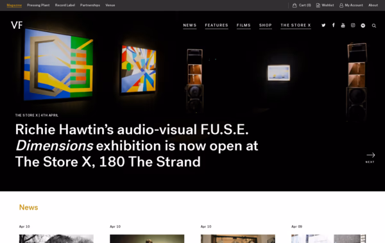Image resolution: width=385 pixels, height=243 pixels.
Task: Open the About link
Action: tap(373, 5)
